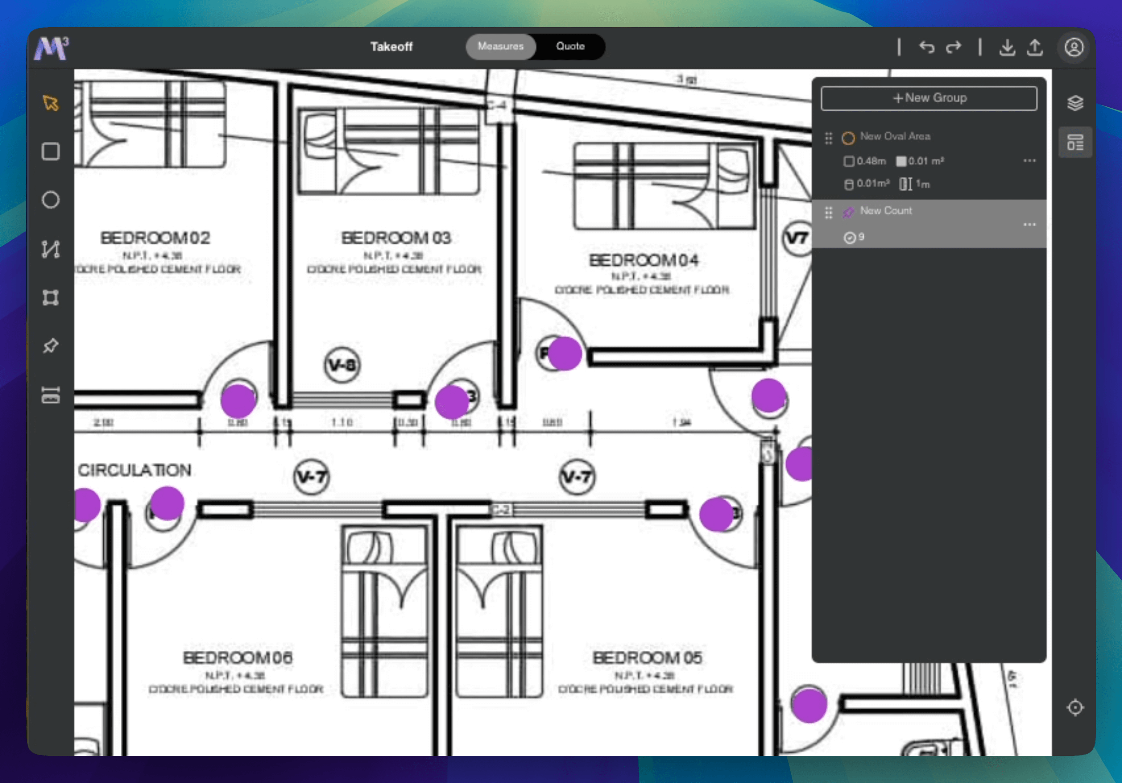1122x783 pixels.
Task: Select the oval area tool
Action: [x=51, y=200]
